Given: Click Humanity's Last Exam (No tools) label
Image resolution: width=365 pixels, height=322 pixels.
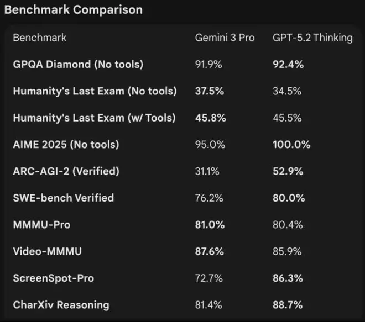Looking at the screenshot, I should pos(95,91).
